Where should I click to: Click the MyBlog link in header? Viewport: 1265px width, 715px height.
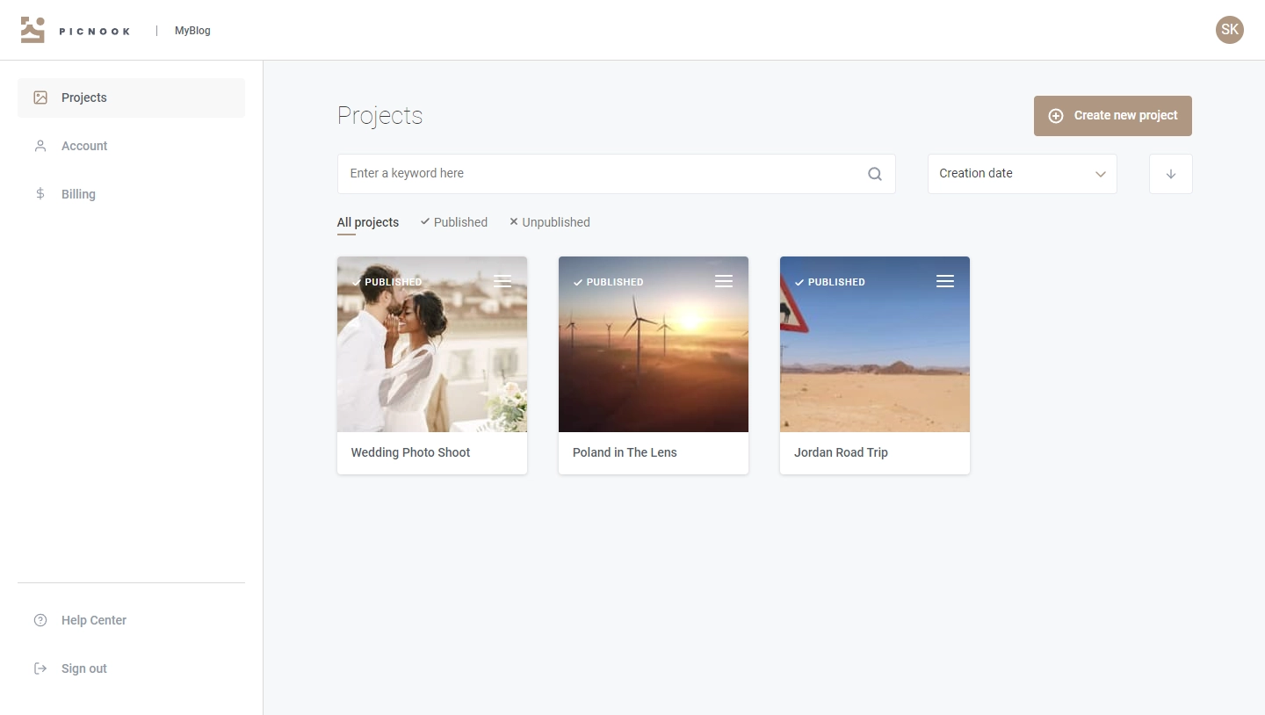click(192, 31)
